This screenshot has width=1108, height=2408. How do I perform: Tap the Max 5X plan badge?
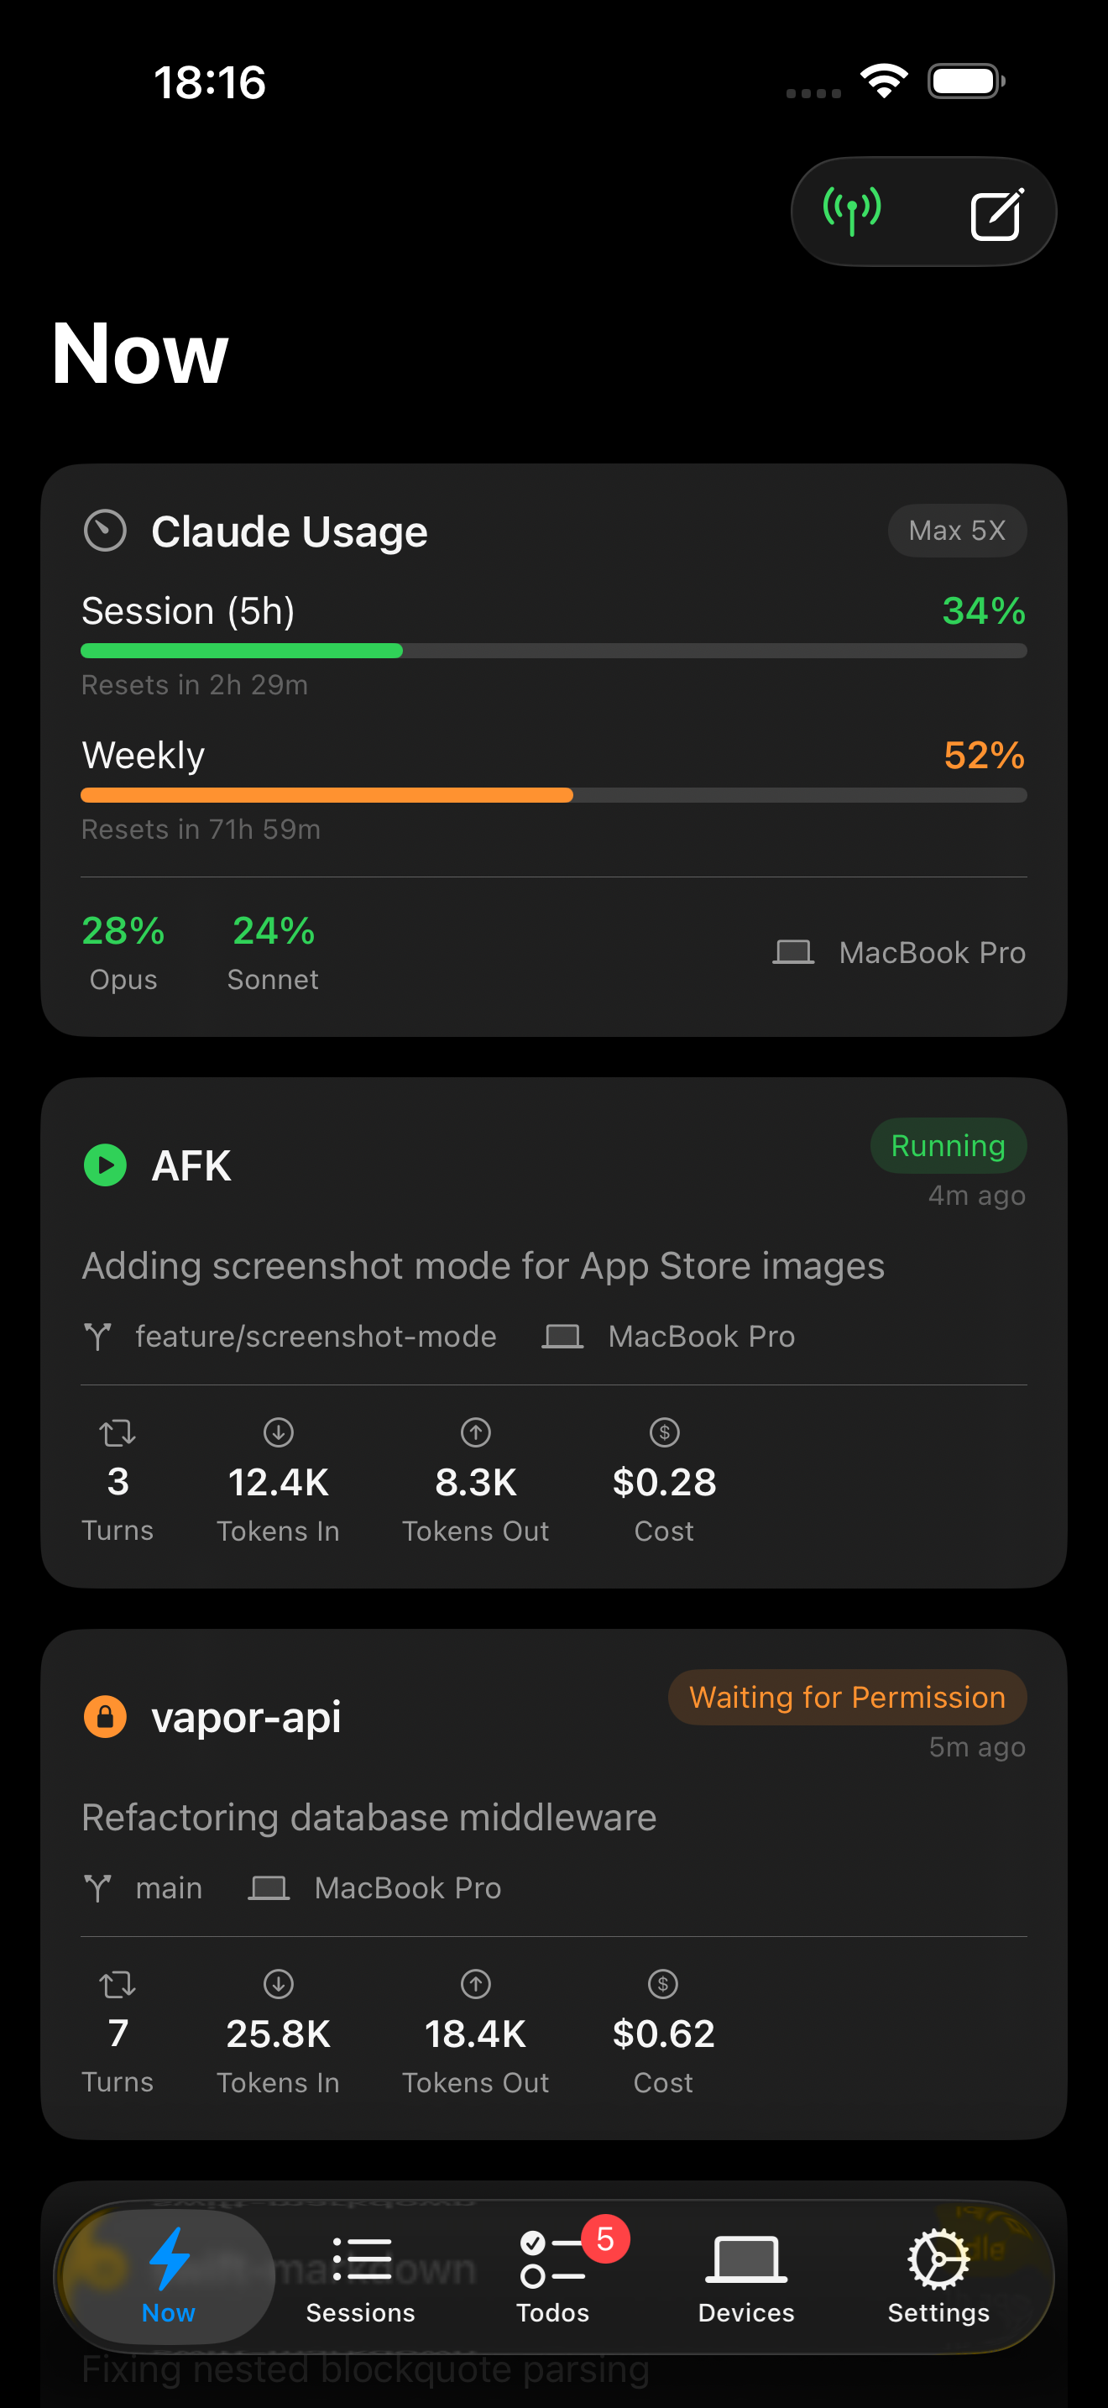pyautogui.click(x=957, y=530)
